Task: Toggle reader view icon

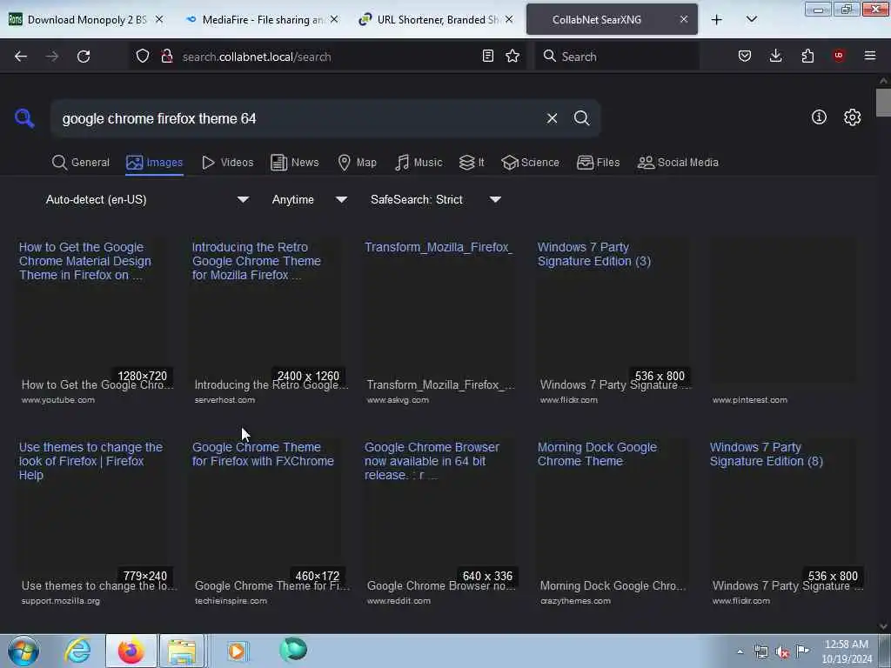Action: tap(487, 57)
